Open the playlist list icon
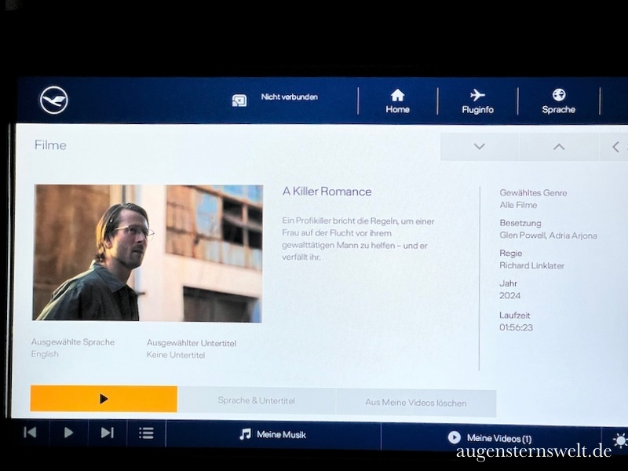628x471 pixels. [146, 433]
